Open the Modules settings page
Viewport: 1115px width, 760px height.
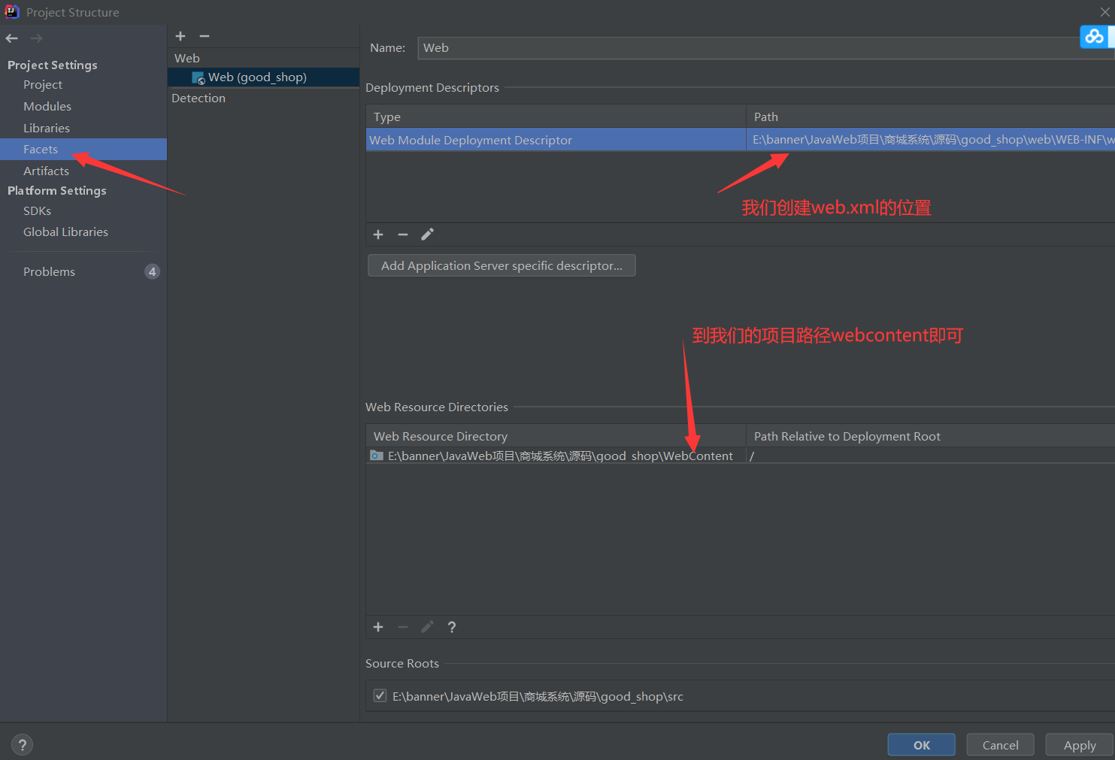(47, 107)
